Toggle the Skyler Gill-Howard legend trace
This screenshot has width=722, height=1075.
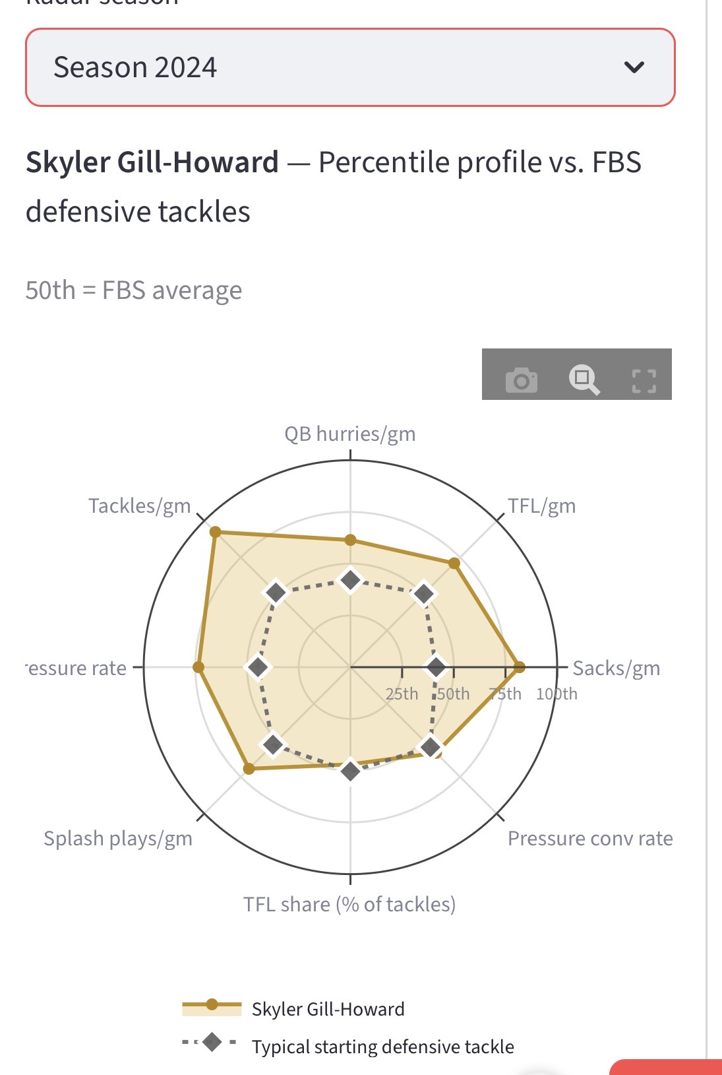(x=328, y=1009)
